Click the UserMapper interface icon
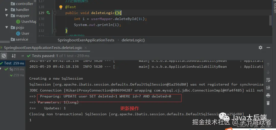276x130 pixels. [x=18, y=22]
